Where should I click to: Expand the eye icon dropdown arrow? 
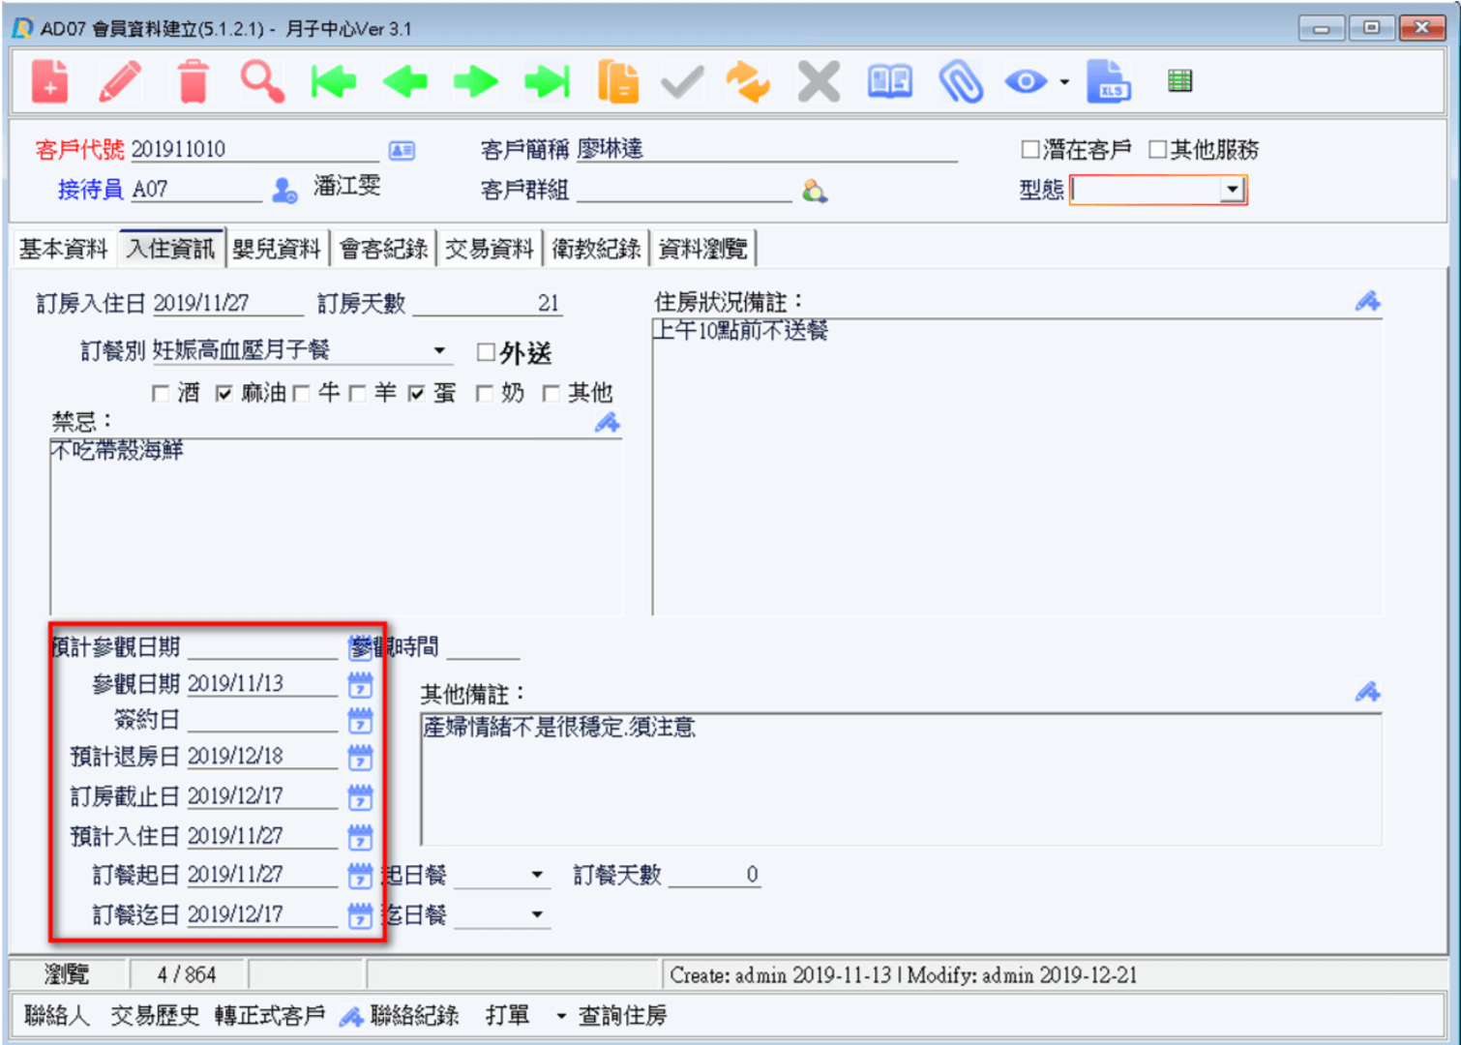click(1064, 82)
